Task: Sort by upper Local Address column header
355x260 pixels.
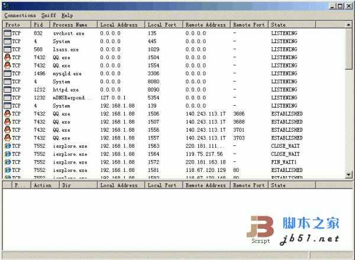Action: pyautogui.click(x=121, y=25)
